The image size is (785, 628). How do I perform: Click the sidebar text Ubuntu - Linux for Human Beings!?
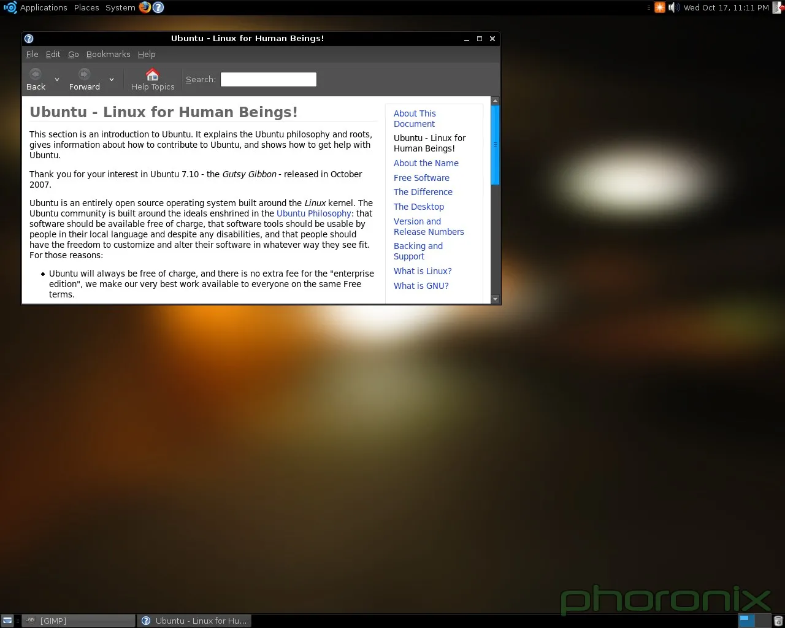(x=429, y=143)
